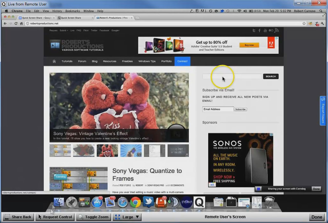Click the Quantize to Frames post thumbnail
The height and width of the screenshot is (223, 328).
click(79, 179)
